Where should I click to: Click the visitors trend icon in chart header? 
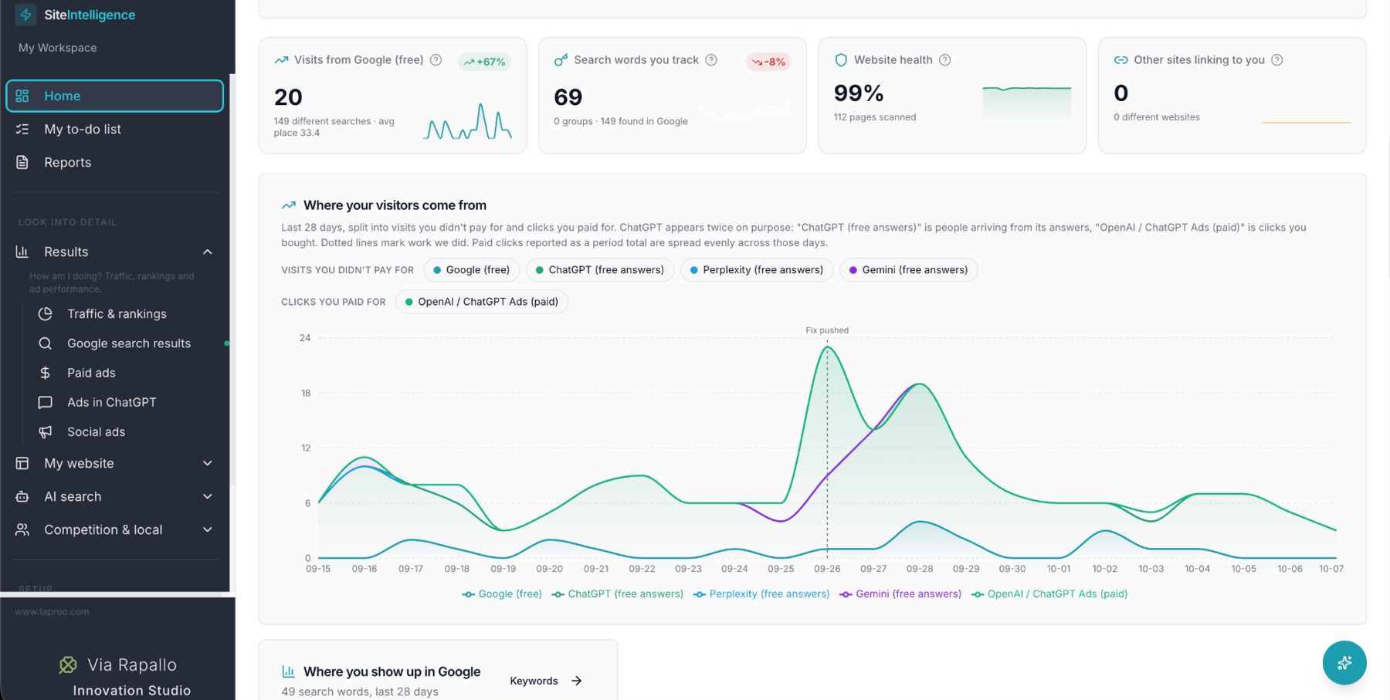coord(289,205)
